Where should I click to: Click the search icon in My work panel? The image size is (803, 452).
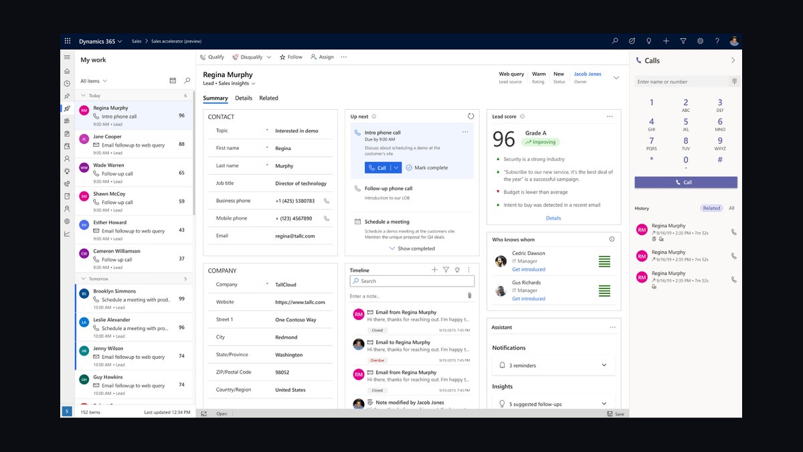click(187, 80)
